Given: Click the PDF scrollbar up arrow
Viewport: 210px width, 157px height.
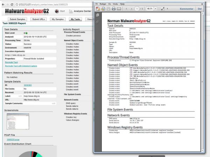Looking at the screenshot, I should [202, 13].
